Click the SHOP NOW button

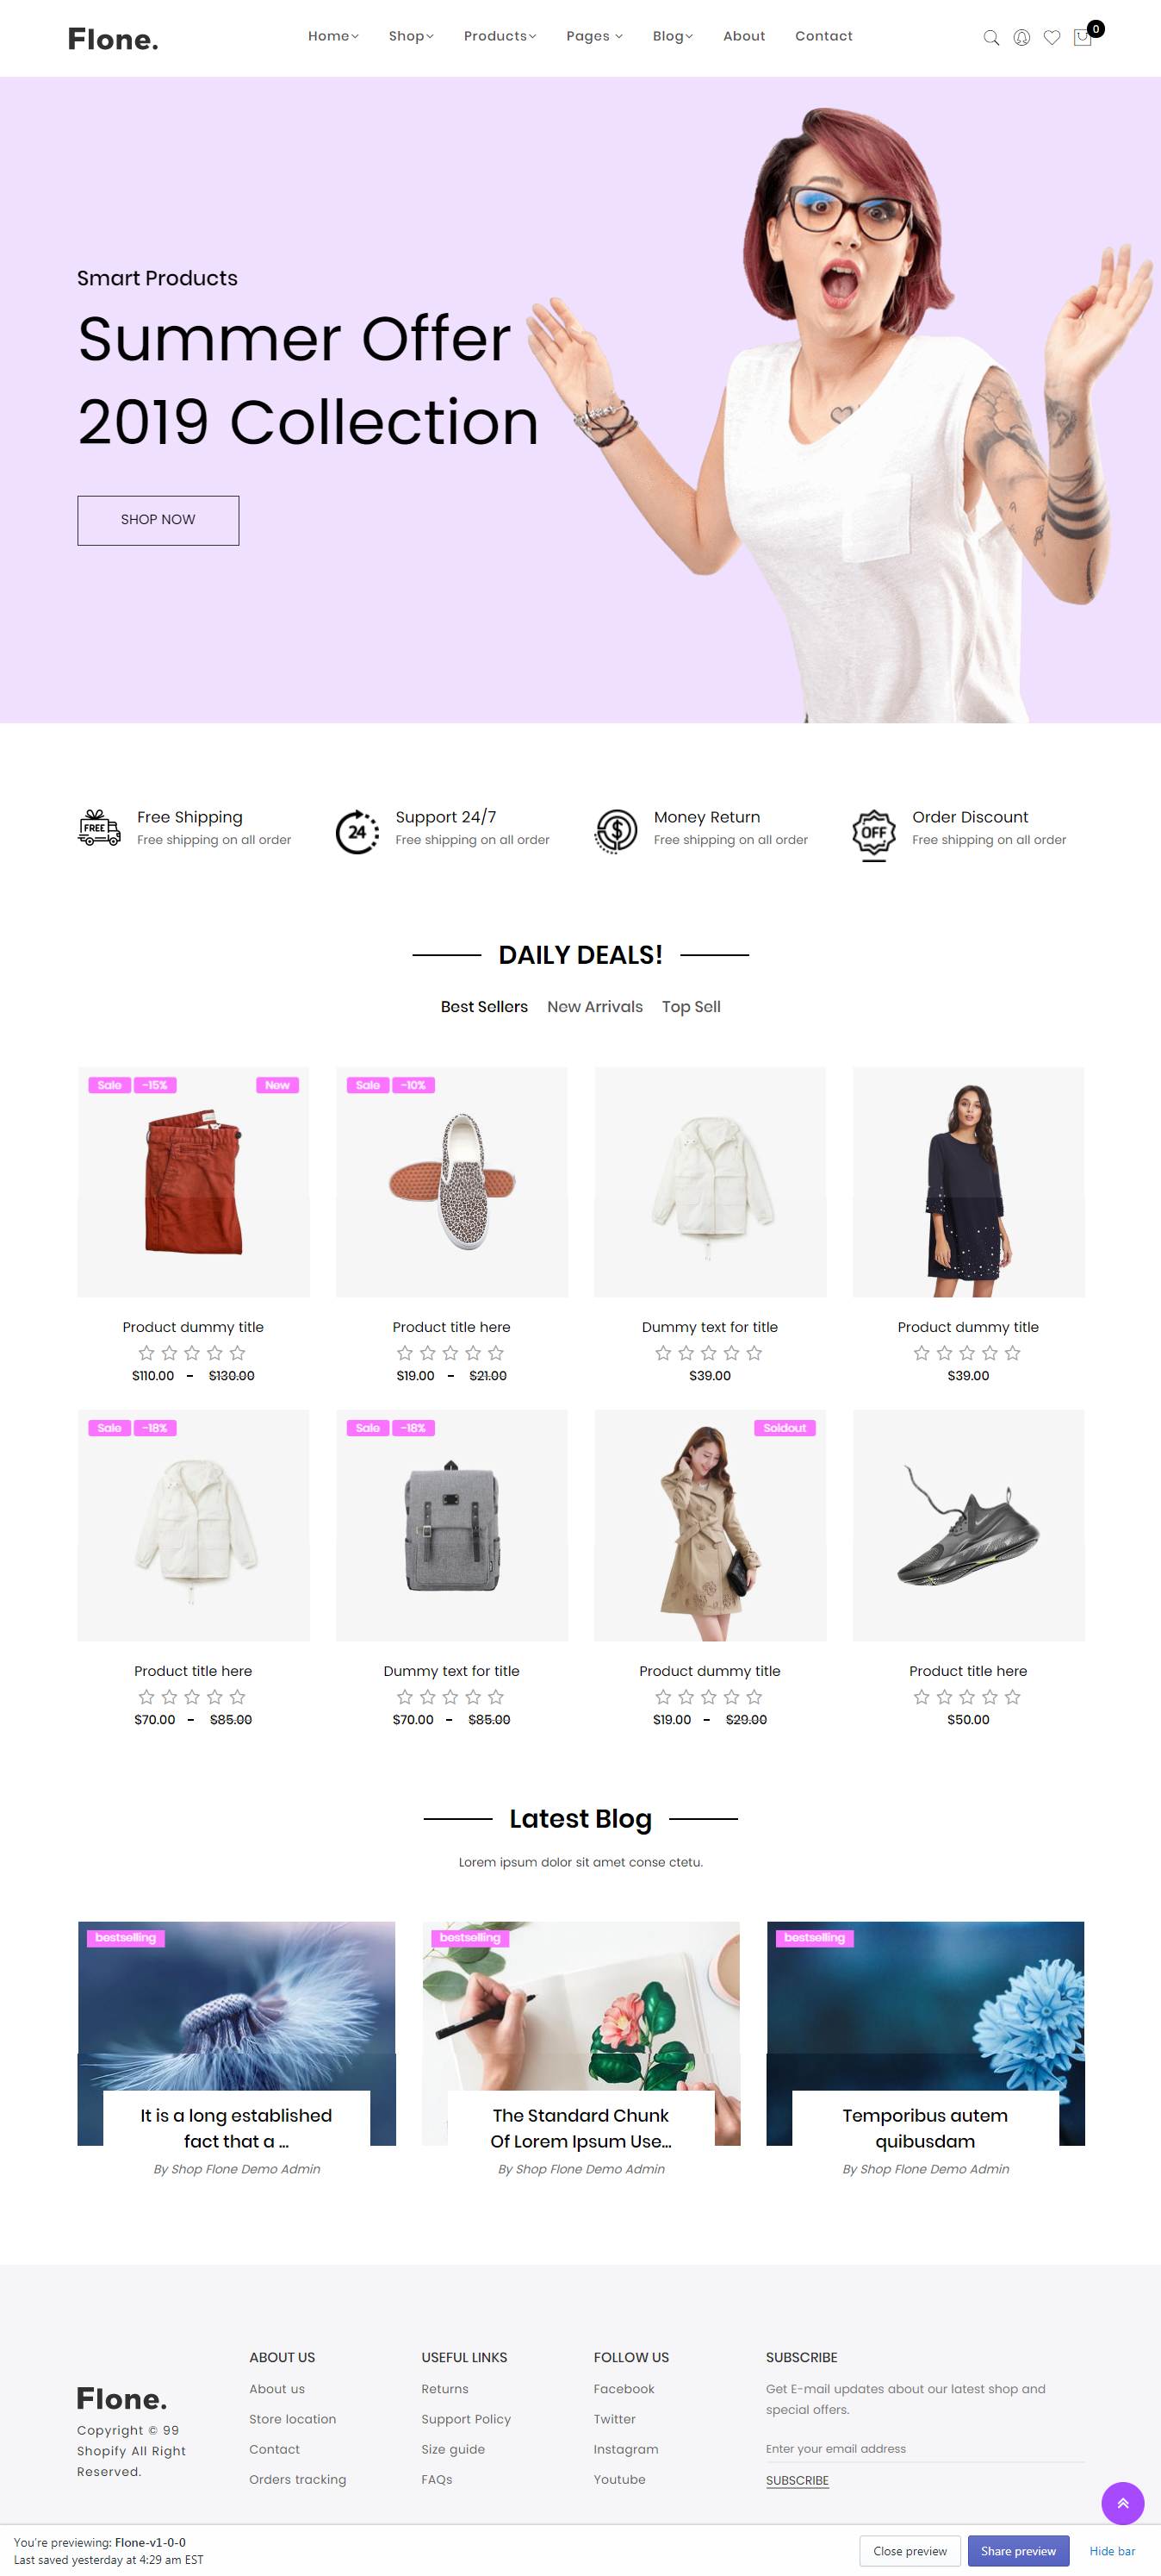pos(158,520)
